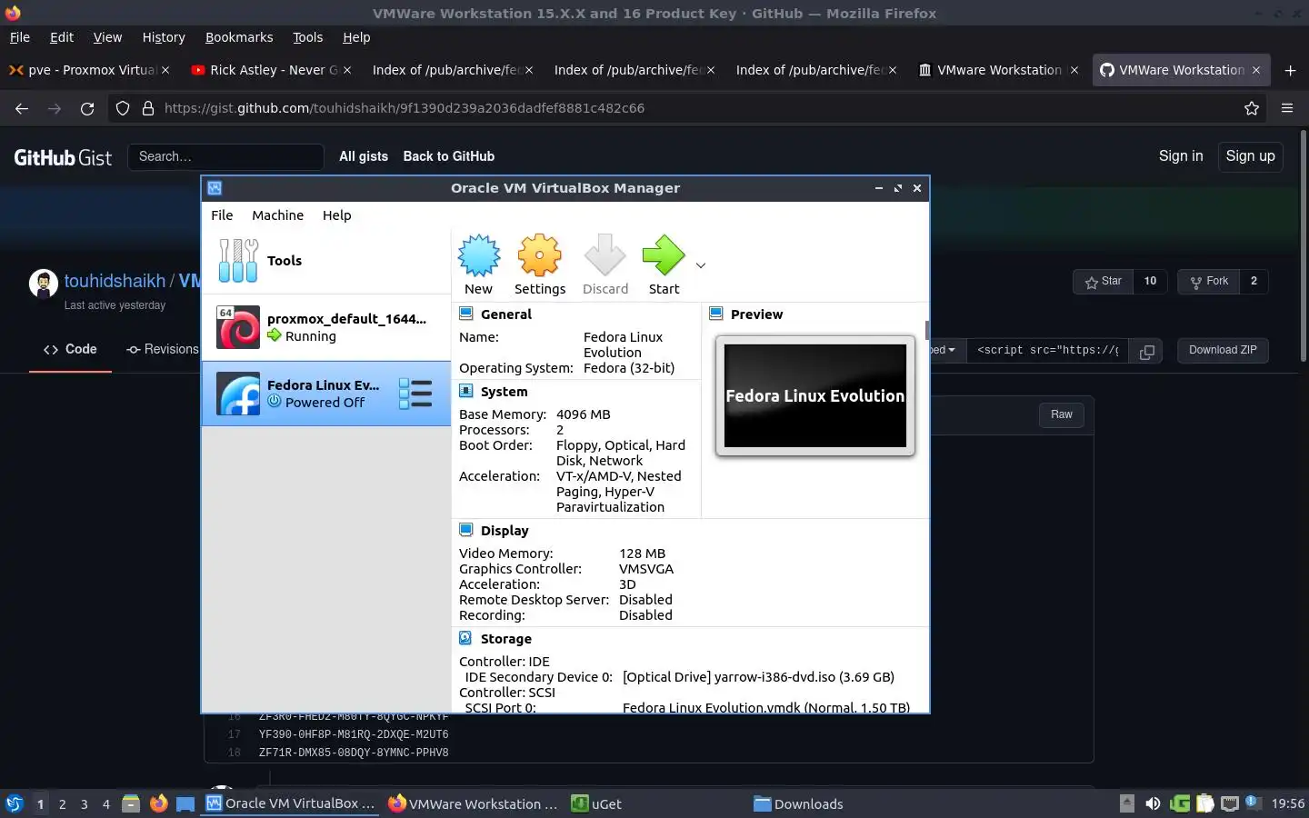
Task: Open the taskbar start menu icon
Action: pos(14,803)
